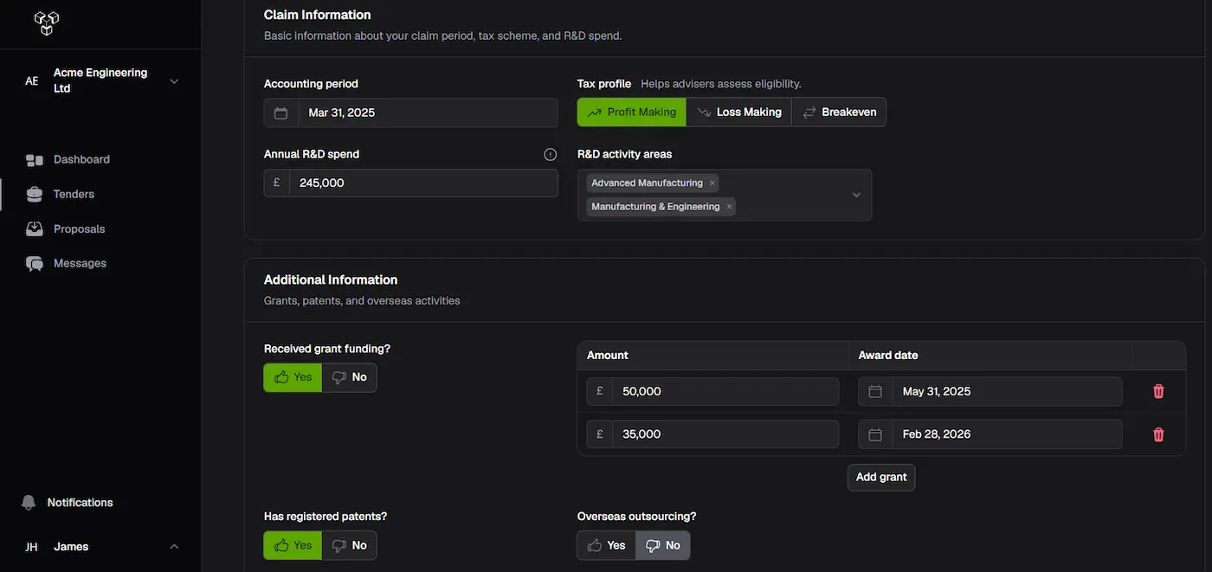Click the calendar icon beside Mar 31, 2025

tap(280, 112)
